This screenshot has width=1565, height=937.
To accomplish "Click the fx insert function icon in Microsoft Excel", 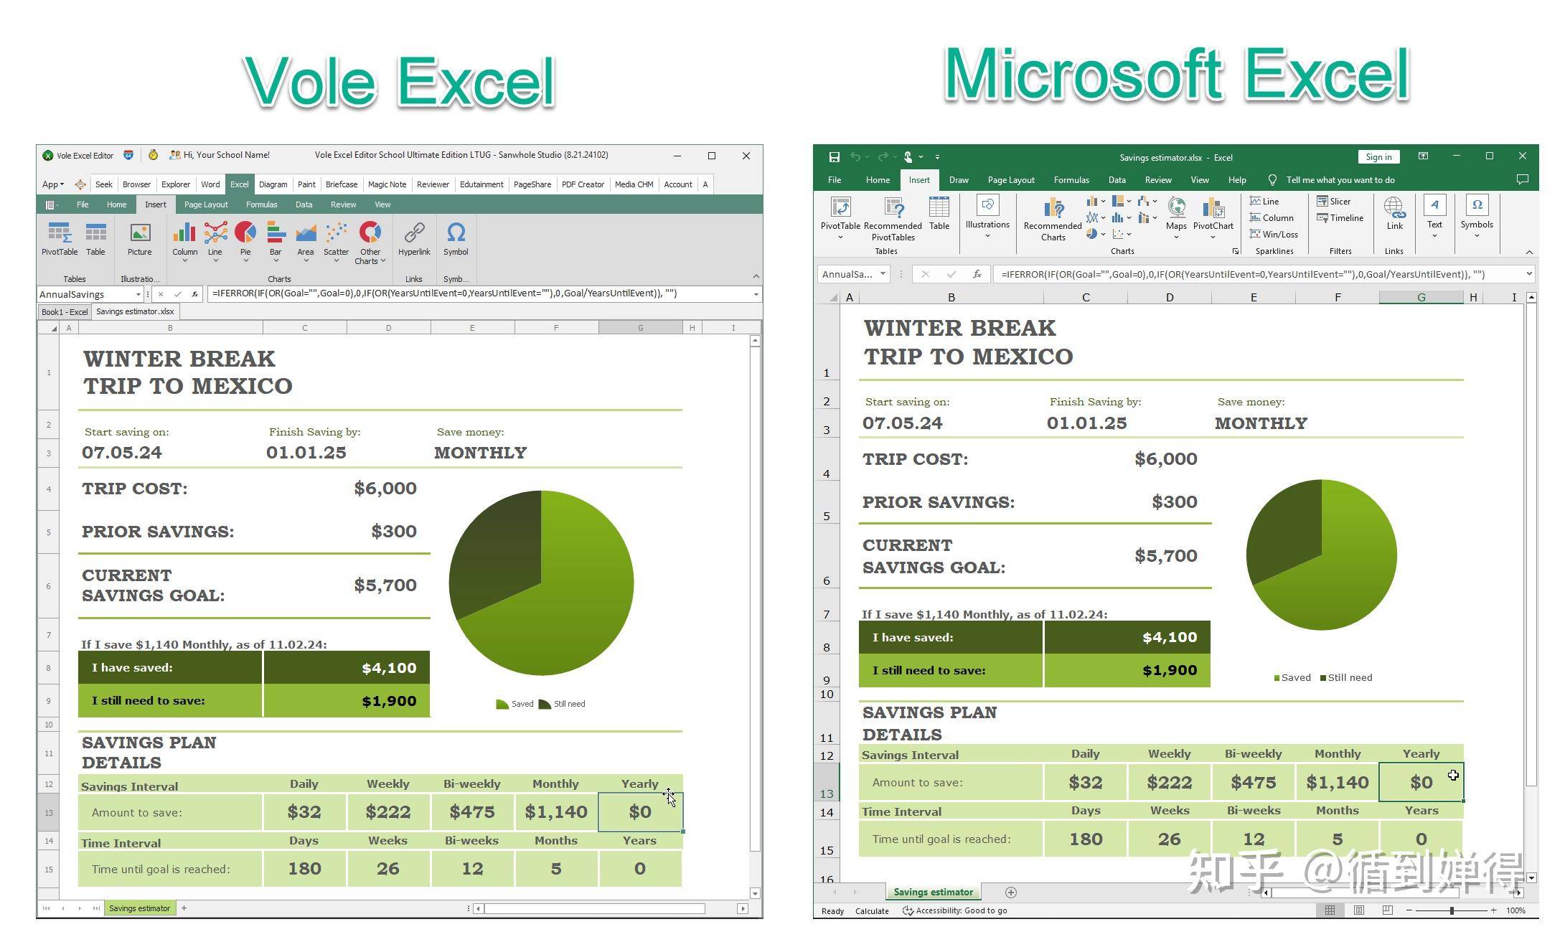I will tap(977, 274).
